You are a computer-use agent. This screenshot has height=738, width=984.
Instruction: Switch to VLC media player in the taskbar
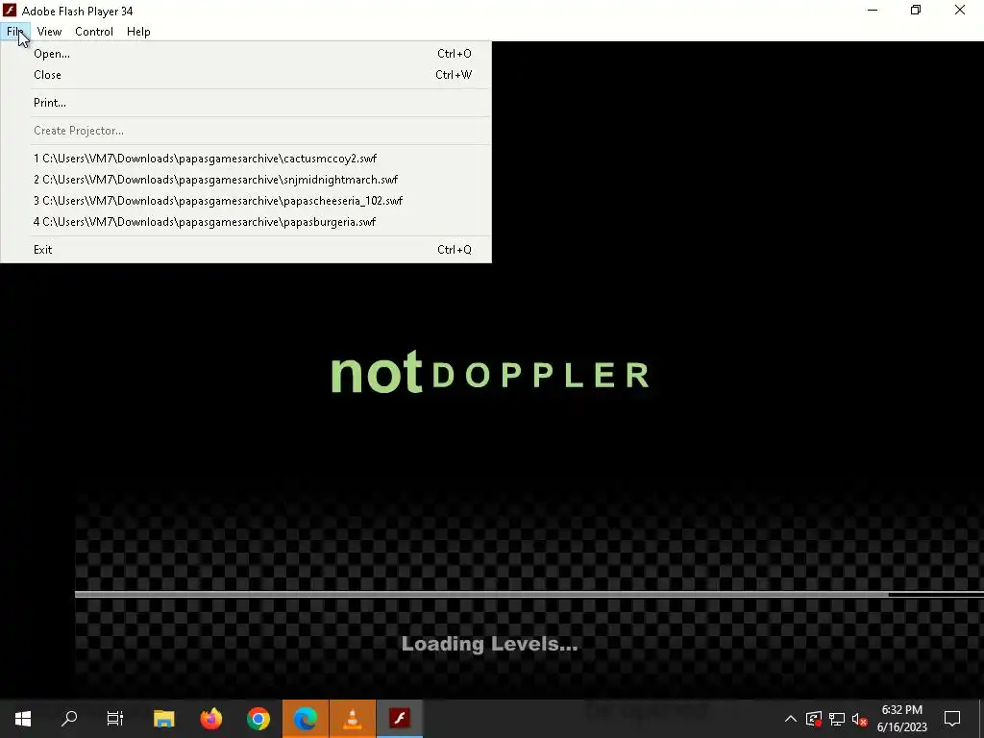click(x=352, y=719)
